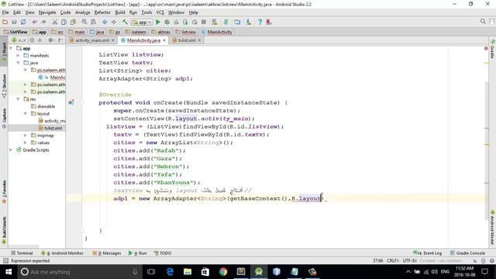Click the Stop square toolbar icon

point(204,22)
